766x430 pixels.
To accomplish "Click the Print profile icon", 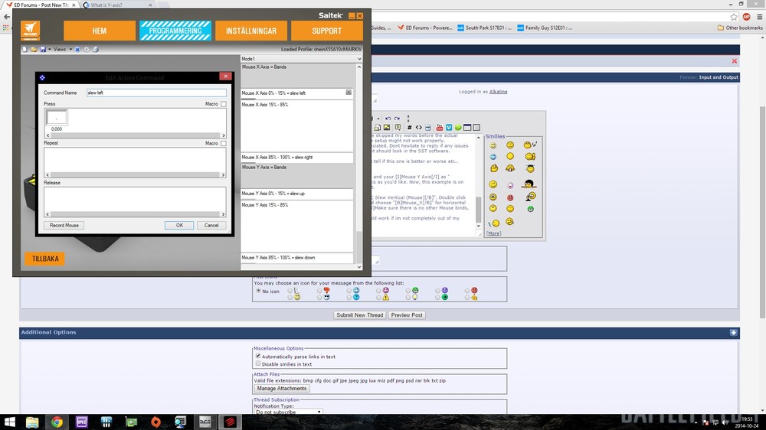I will [x=96, y=49].
